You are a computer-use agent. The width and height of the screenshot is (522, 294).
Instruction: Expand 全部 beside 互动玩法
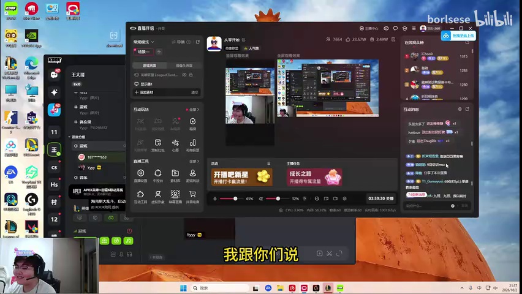click(x=194, y=109)
